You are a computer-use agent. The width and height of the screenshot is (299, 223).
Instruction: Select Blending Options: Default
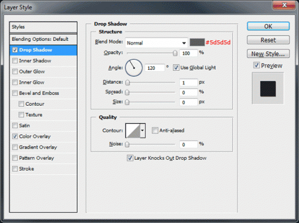(43, 39)
